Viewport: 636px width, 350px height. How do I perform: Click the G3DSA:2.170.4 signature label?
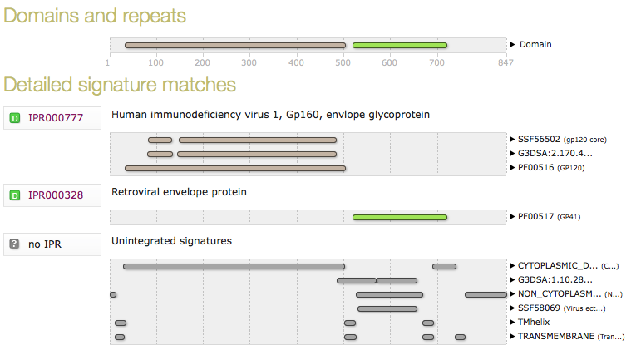tap(555, 154)
